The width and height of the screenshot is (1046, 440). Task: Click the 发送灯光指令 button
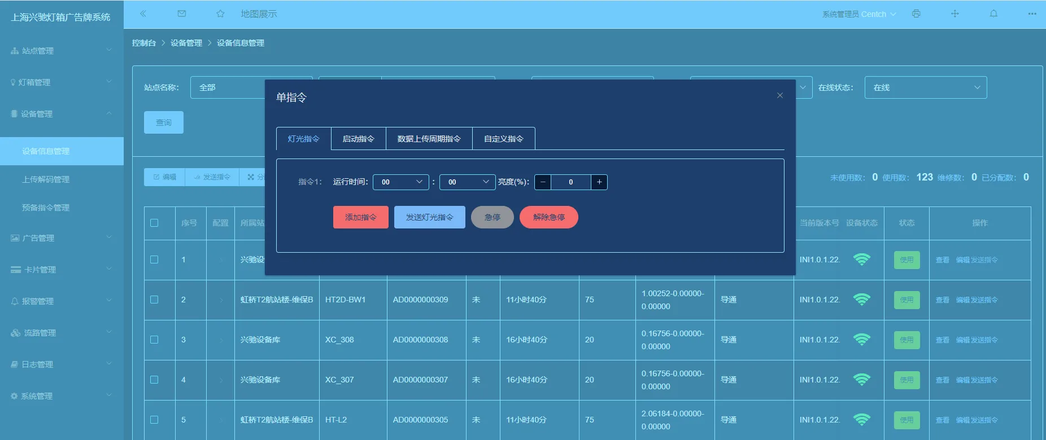430,217
